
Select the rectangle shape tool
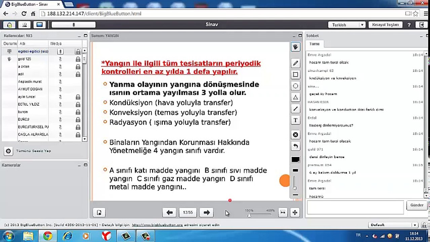295,75
